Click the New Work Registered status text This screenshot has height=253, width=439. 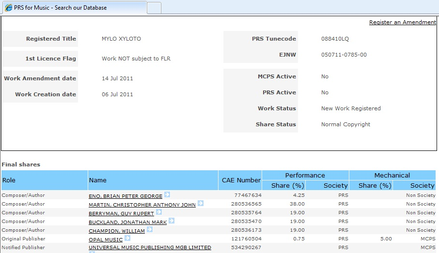click(x=351, y=108)
